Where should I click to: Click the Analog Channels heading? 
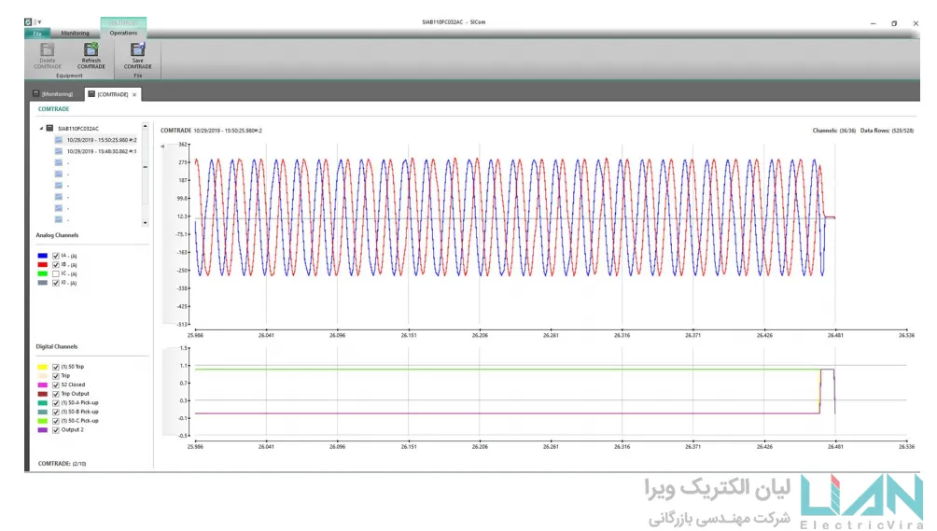[x=57, y=235]
